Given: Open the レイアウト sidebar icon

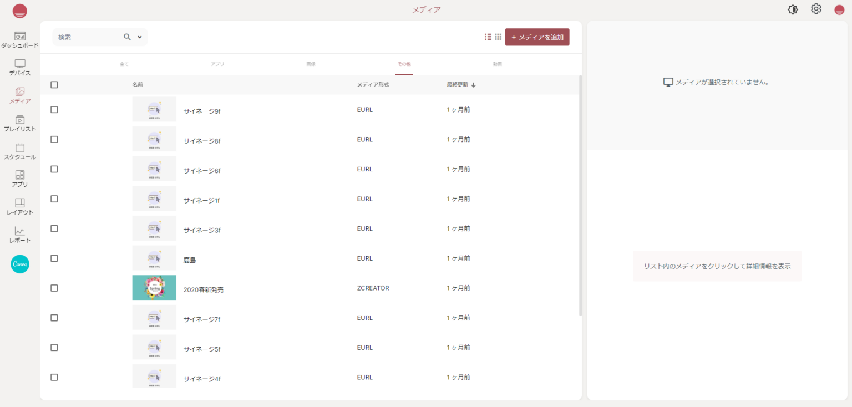Looking at the screenshot, I should pyautogui.click(x=20, y=203).
